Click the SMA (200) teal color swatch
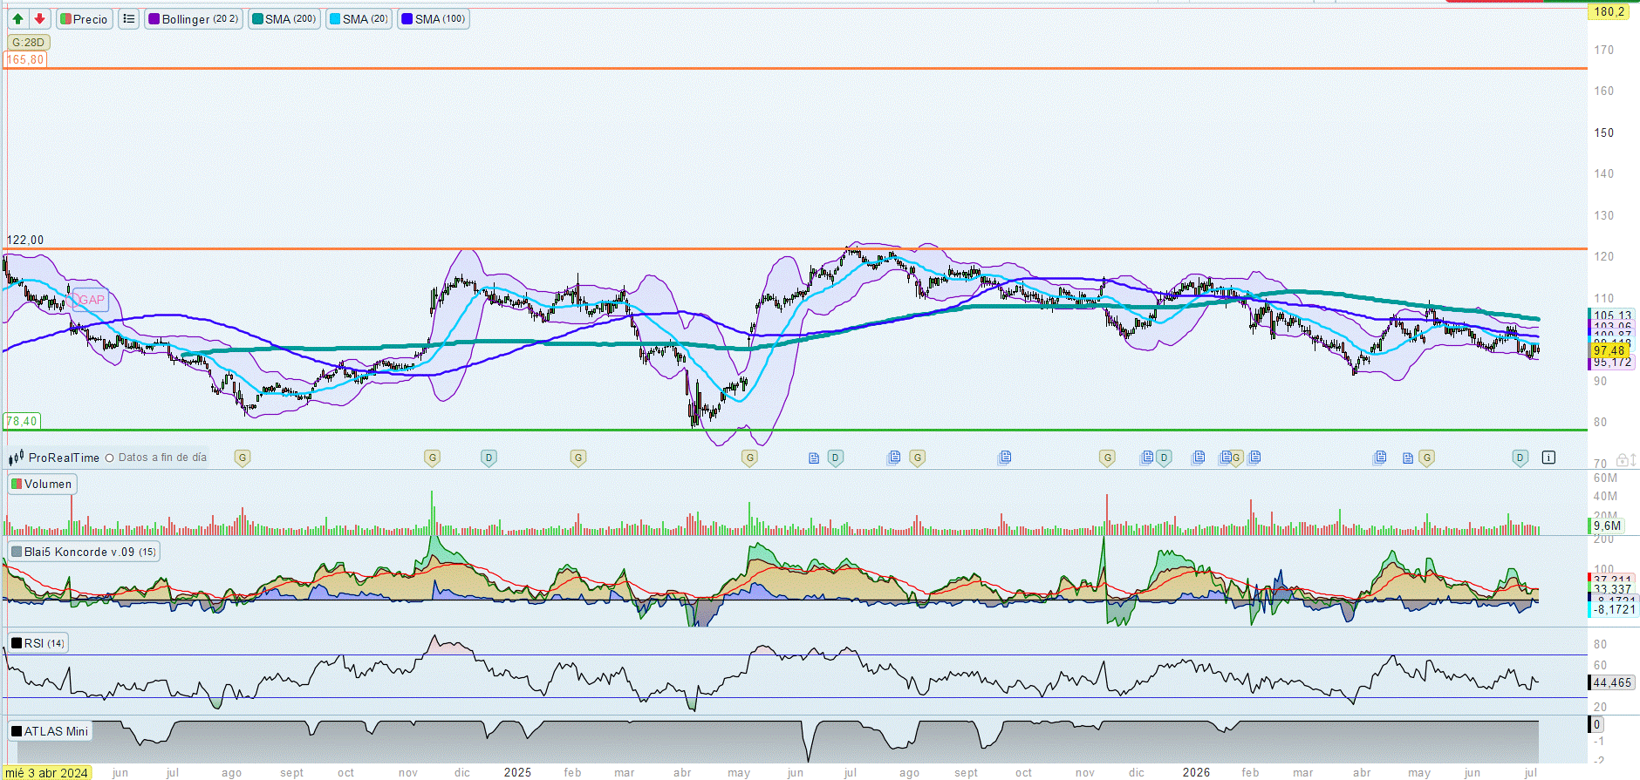Viewport: 1640px width, 780px height. tap(257, 19)
